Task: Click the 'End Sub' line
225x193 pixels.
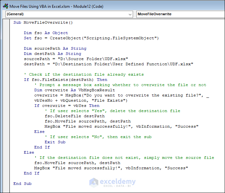Action: 22,184
